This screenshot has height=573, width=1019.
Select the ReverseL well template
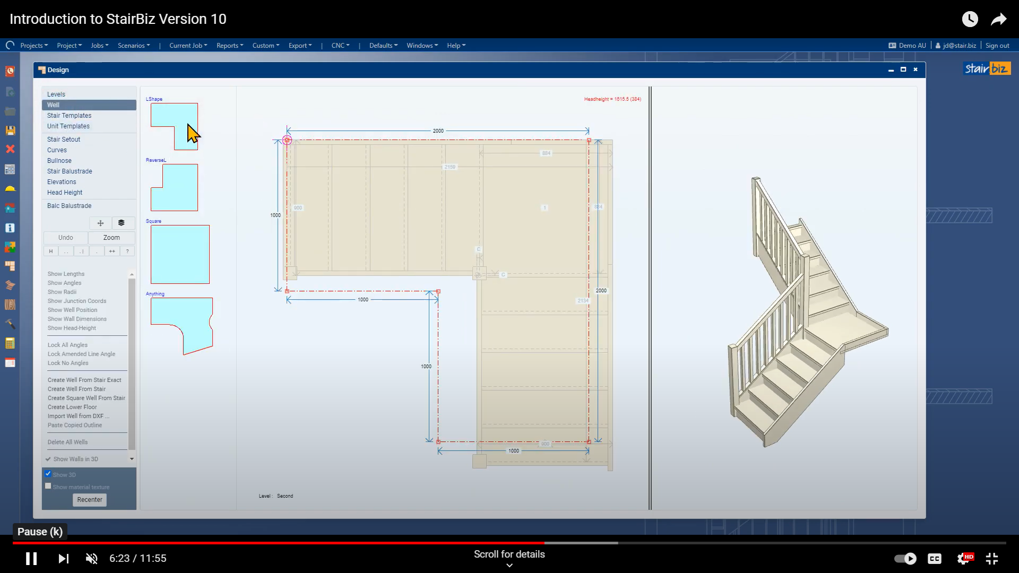[x=174, y=187]
